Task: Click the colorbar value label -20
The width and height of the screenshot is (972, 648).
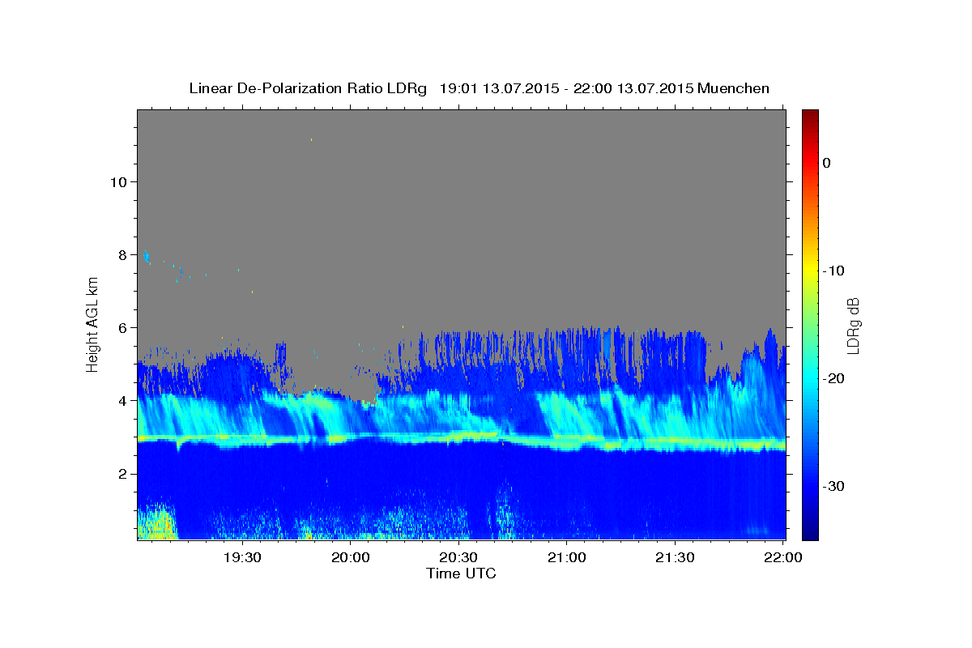Action: coord(833,378)
